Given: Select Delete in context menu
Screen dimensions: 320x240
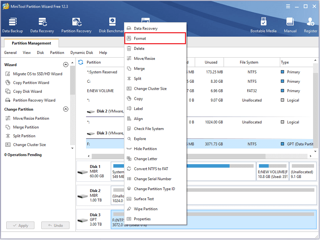Looking at the screenshot, I should click(155, 49).
